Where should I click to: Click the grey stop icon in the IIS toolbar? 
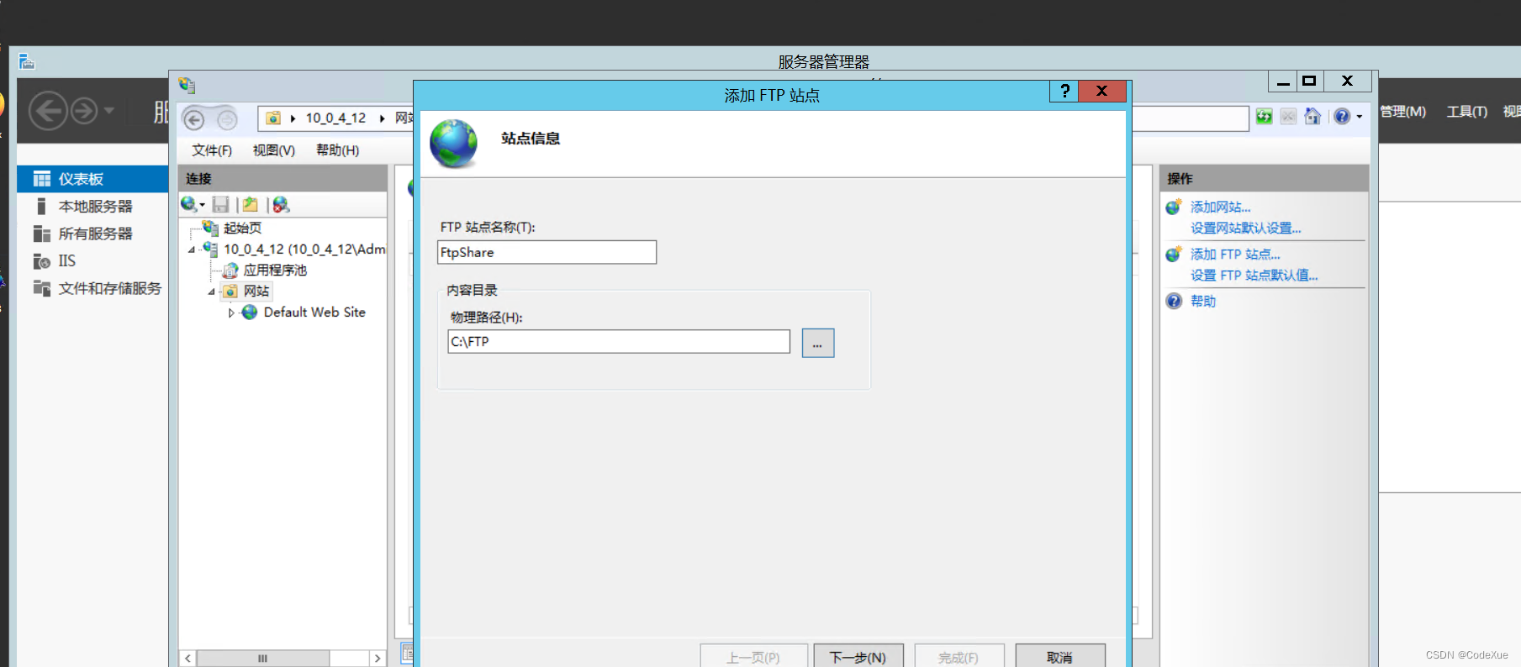[1288, 116]
